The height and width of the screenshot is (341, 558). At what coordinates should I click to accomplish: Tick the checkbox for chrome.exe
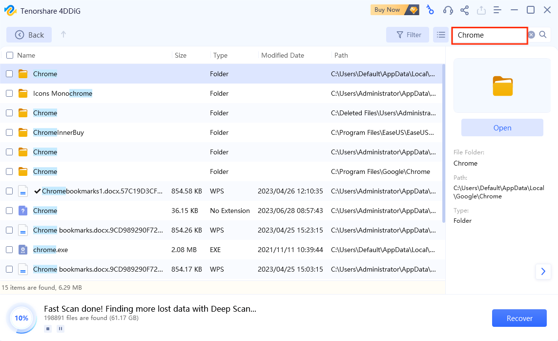click(9, 250)
